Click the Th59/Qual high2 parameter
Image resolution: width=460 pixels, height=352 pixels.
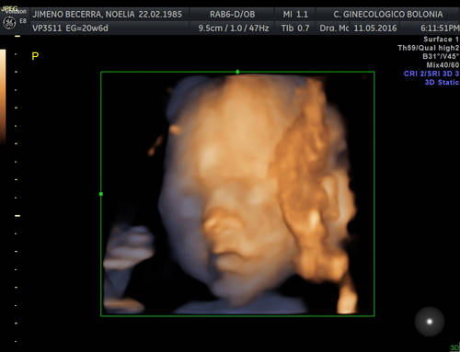[x=429, y=48]
